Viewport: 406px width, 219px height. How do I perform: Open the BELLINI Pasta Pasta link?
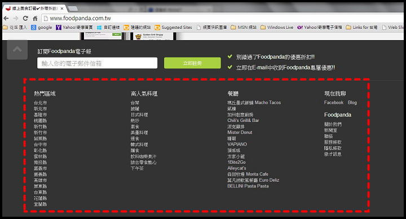(x=248, y=186)
